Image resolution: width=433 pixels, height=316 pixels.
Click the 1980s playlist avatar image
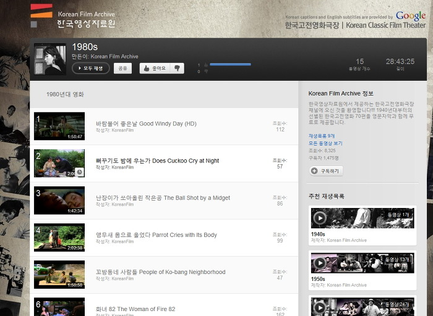(50, 59)
